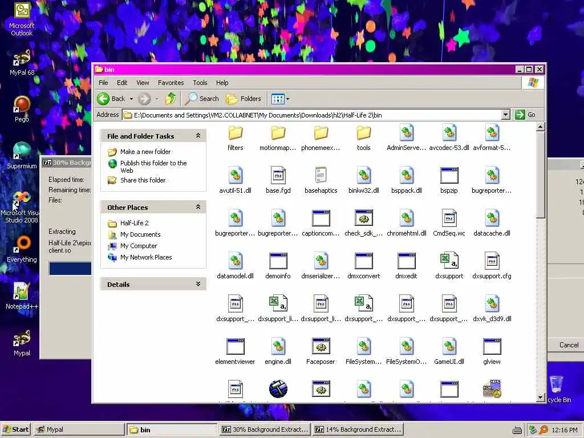Select binkw32.dll file
Screen dimensions: 584x438
point(363,181)
